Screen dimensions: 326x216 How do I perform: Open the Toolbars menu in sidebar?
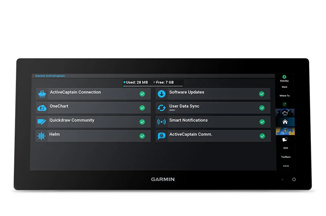click(285, 157)
